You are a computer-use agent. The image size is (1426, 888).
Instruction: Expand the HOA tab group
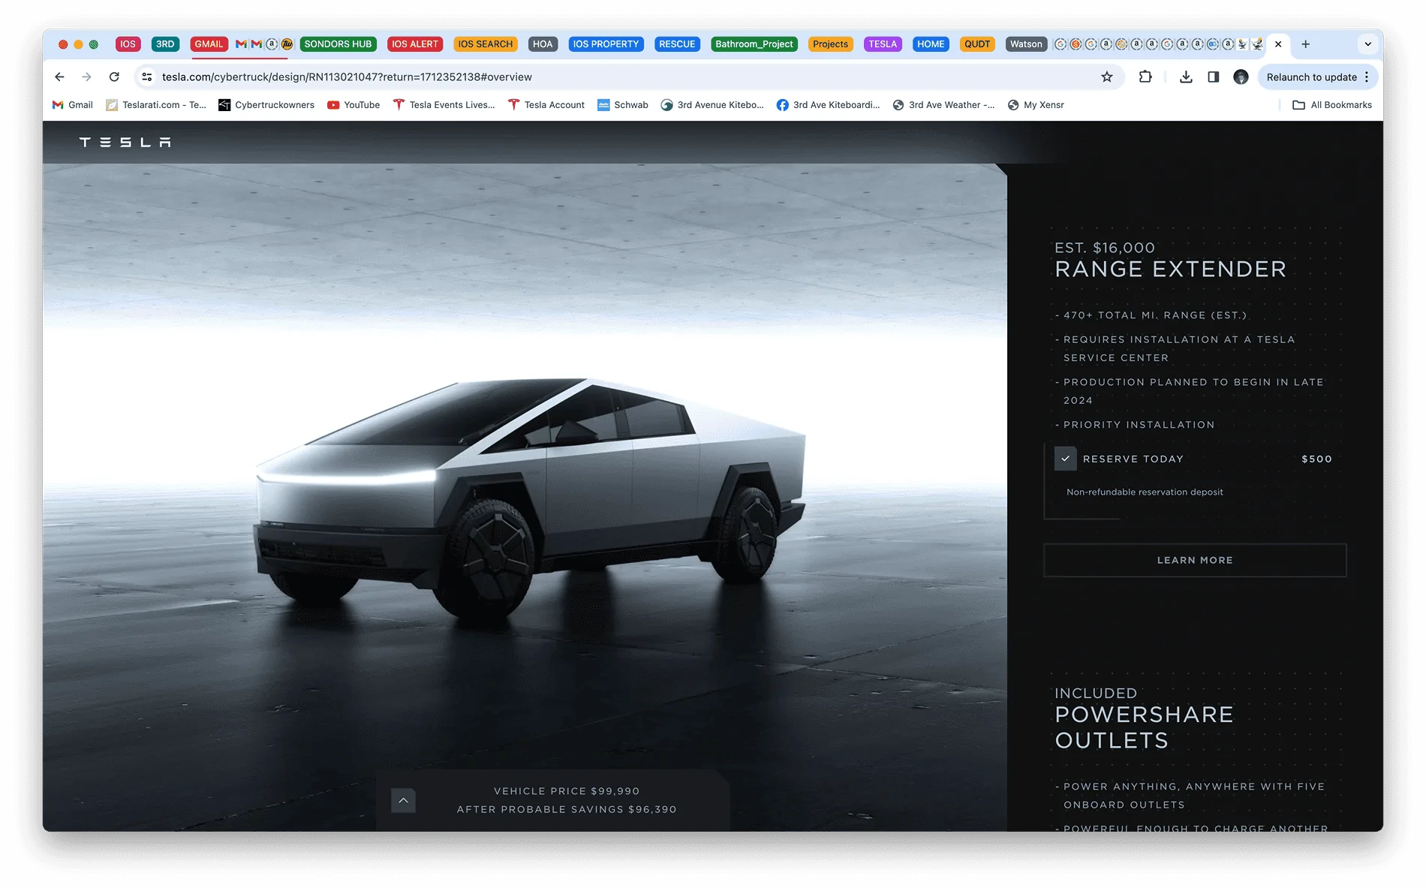tap(542, 44)
